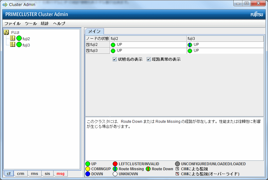The height and width of the screenshot is (180, 268).
Task: Open the ヘルプ menu
Action: click(x=59, y=24)
